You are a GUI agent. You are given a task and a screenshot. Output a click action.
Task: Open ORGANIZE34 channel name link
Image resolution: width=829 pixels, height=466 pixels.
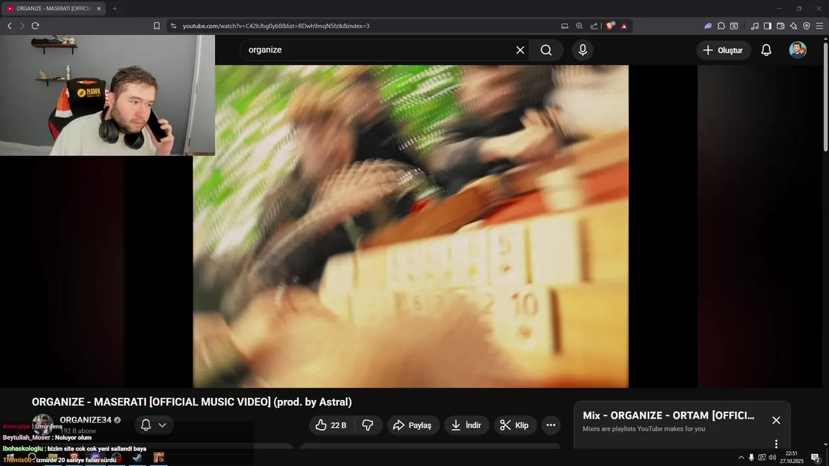(85, 420)
